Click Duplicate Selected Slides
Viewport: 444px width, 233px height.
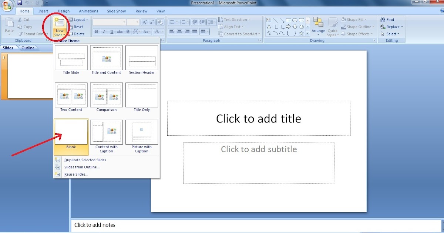click(85, 160)
